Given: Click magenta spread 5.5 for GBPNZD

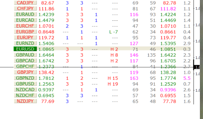Looking at the screenshot, I should coord(187,78).
